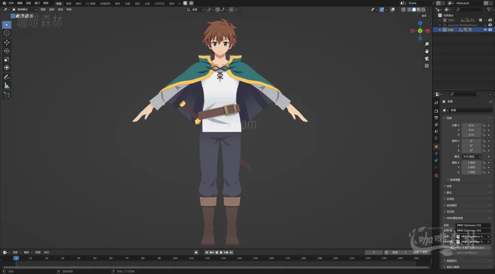
Task: Add a new workspace with plus button
Action: pyautogui.click(x=179, y=3)
